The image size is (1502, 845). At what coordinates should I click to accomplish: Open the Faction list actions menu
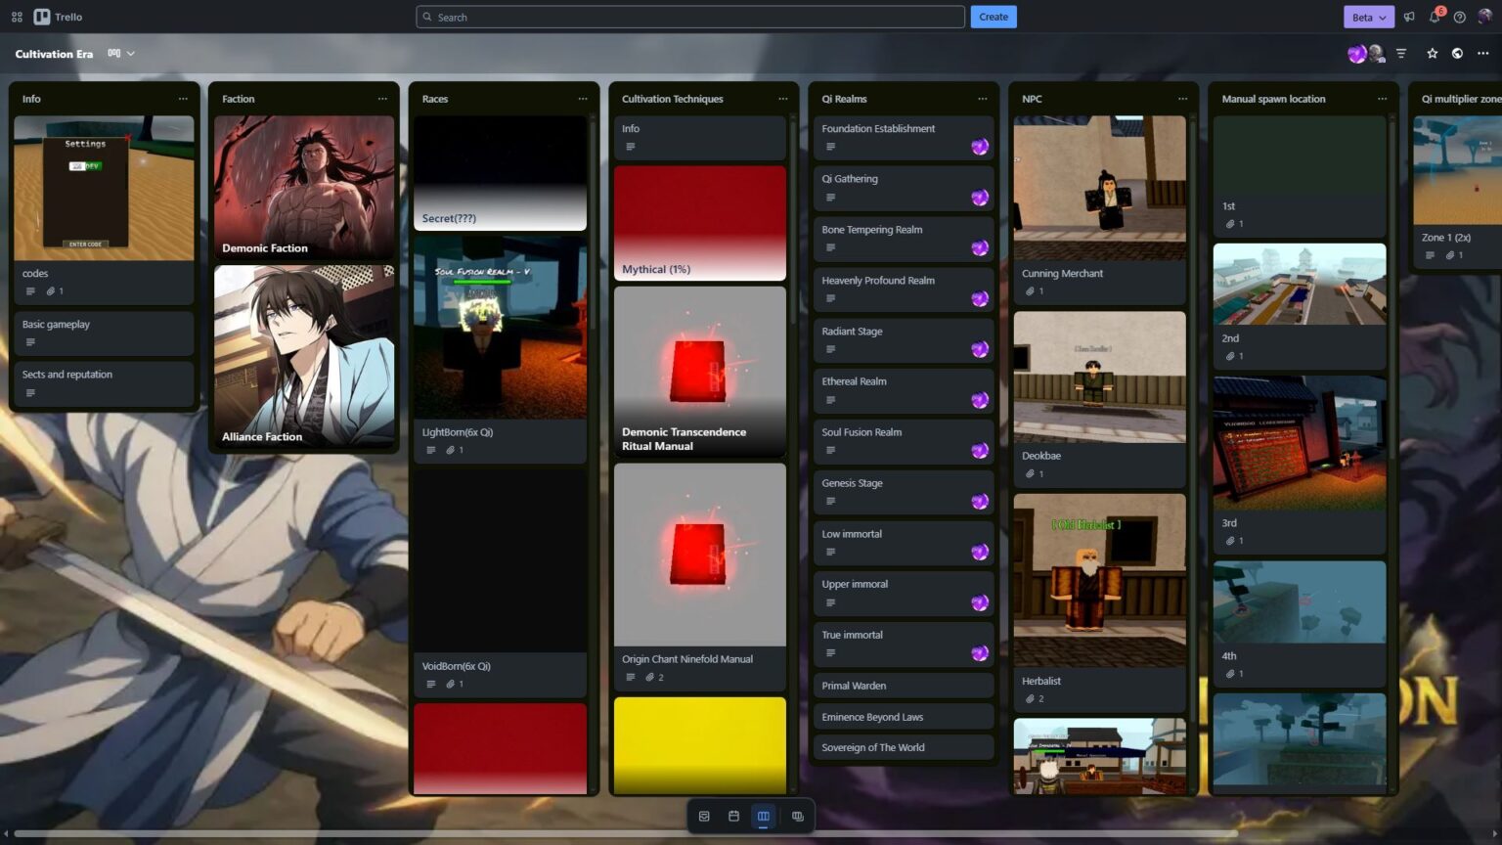point(382,99)
